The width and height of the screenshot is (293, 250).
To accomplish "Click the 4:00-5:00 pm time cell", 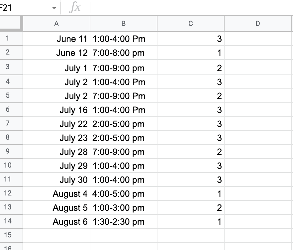I will 124,194.
